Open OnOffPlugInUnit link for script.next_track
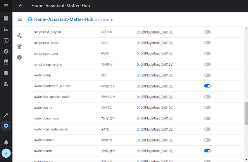The height and width of the screenshot is (162, 248). [155, 43]
